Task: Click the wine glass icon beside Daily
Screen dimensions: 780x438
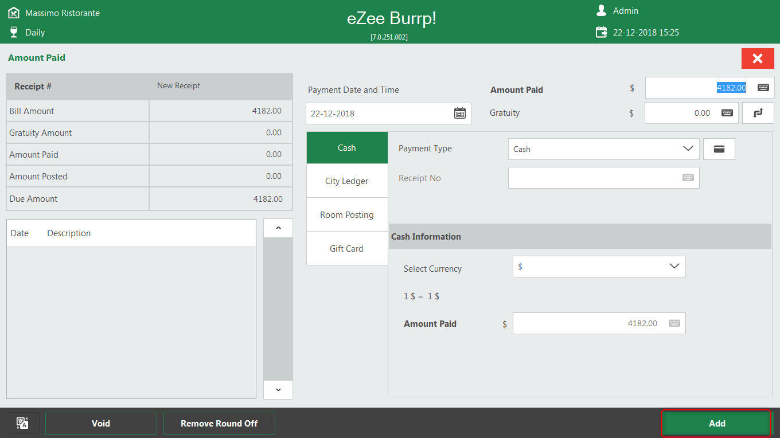Action: click(x=14, y=32)
